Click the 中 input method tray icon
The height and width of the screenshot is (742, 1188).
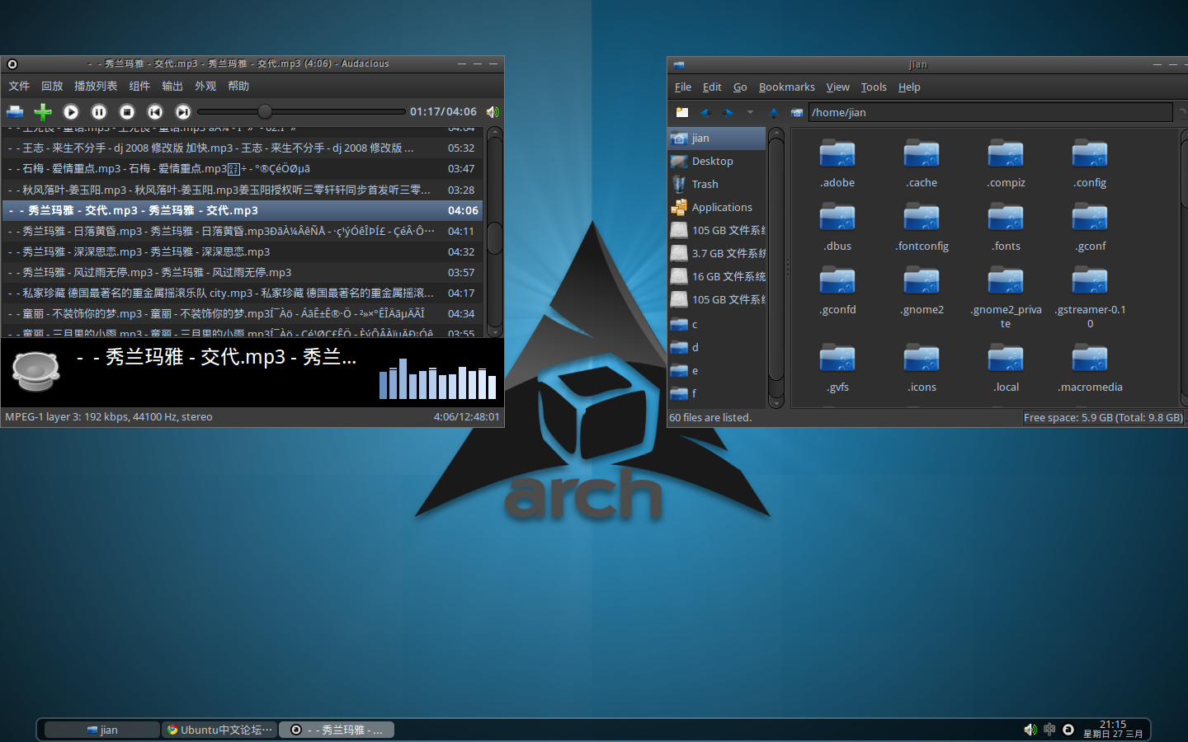(1049, 730)
